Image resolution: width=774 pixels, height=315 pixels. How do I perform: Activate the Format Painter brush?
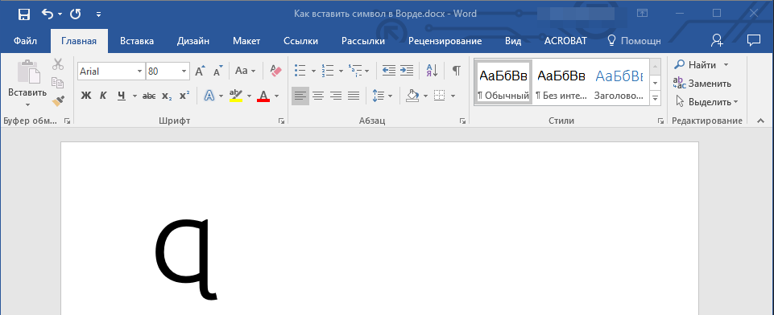tap(58, 101)
